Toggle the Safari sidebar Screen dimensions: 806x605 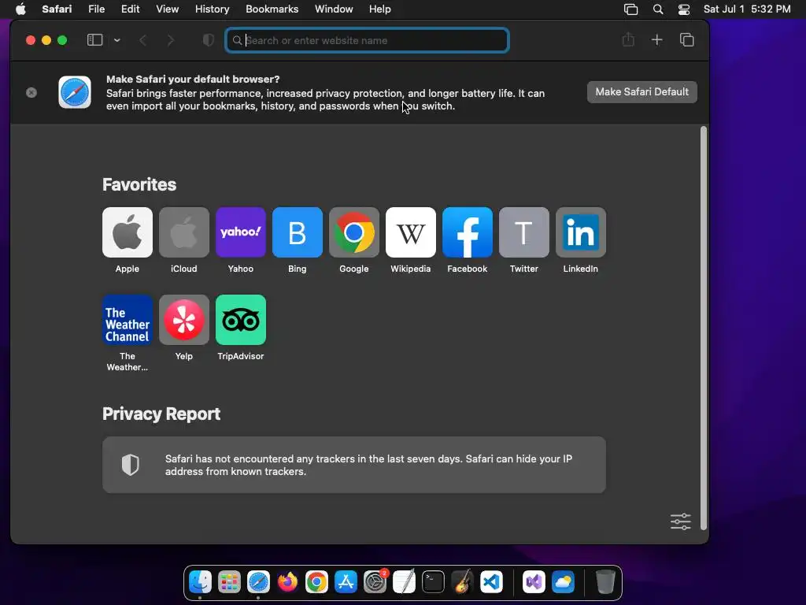point(95,40)
